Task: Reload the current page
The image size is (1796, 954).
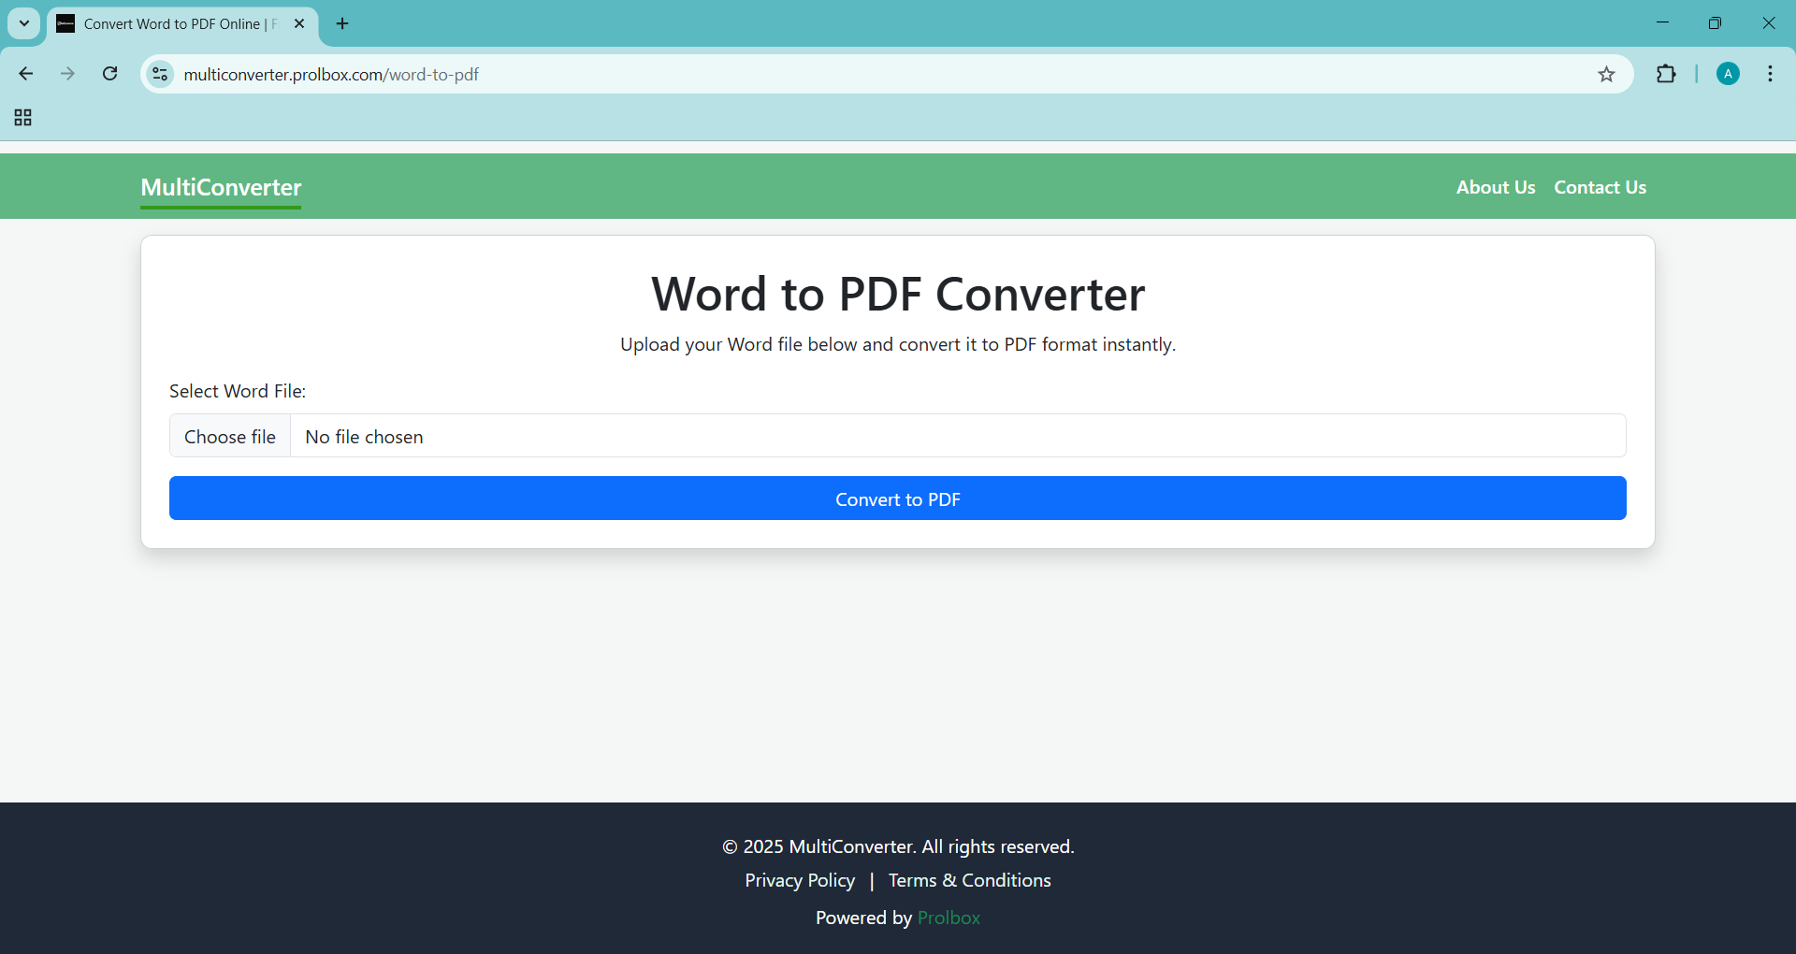Action: tap(109, 74)
